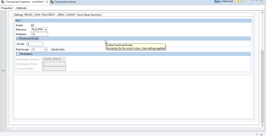Uncheck the Fractional divider checkbox
This screenshot has height=136, width=266.
pos(18,39)
